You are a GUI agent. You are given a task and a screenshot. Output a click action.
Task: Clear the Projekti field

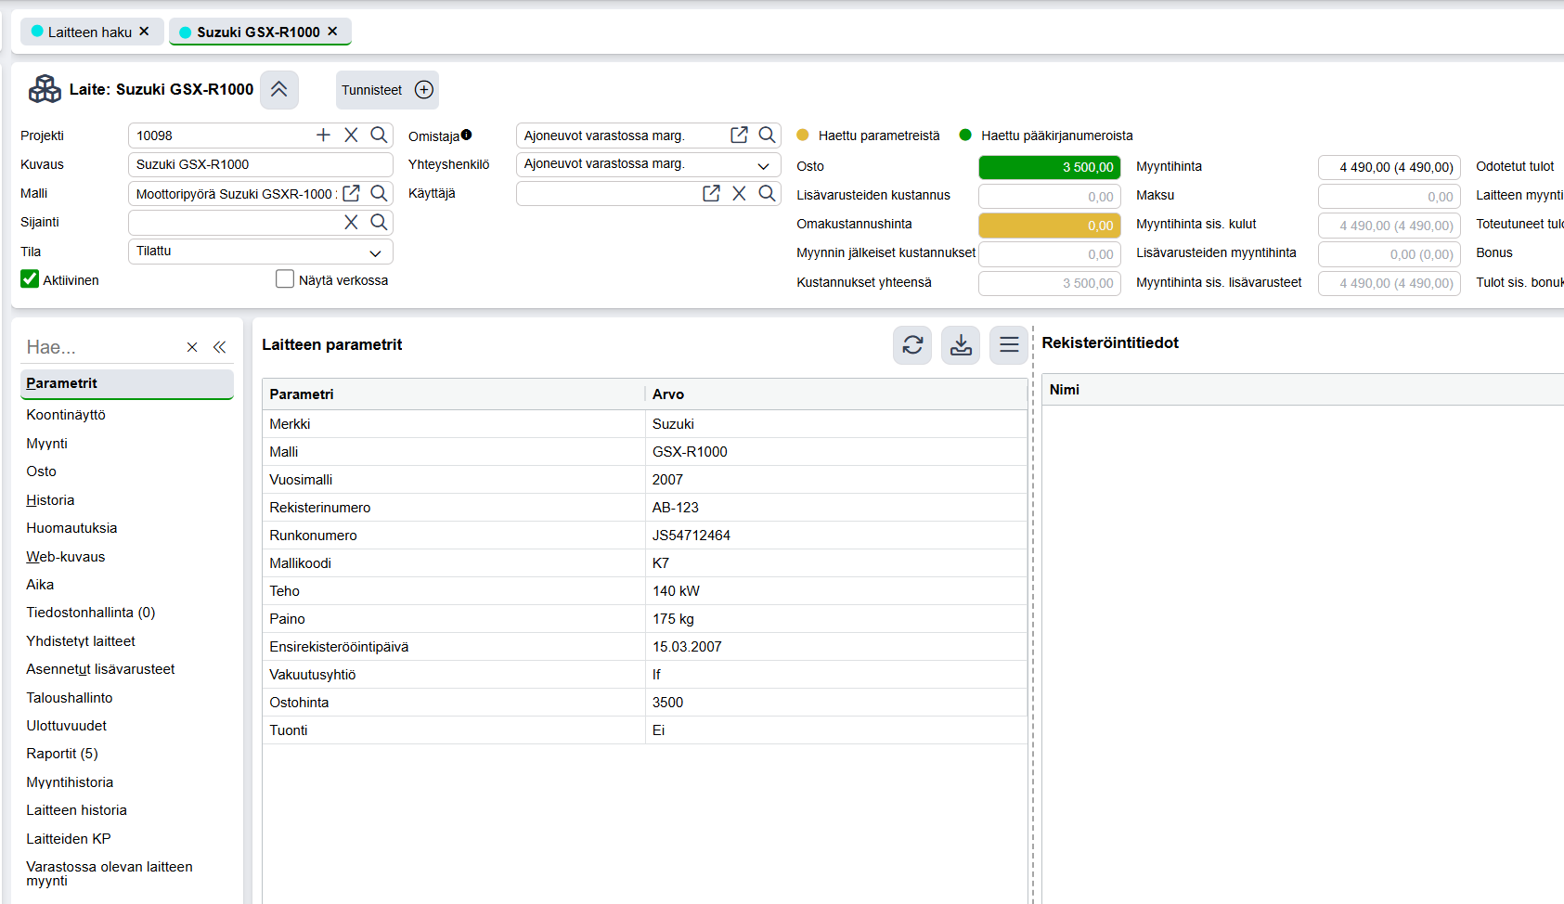[x=351, y=136]
